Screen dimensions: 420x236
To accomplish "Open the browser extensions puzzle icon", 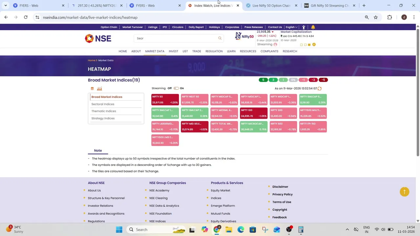I will tap(390, 17).
